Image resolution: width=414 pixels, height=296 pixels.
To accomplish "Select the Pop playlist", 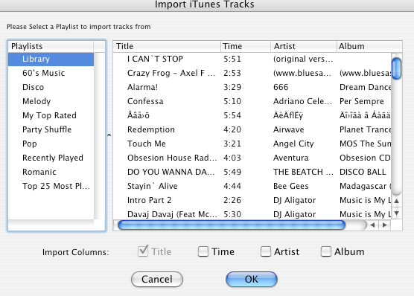I will (51, 144).
